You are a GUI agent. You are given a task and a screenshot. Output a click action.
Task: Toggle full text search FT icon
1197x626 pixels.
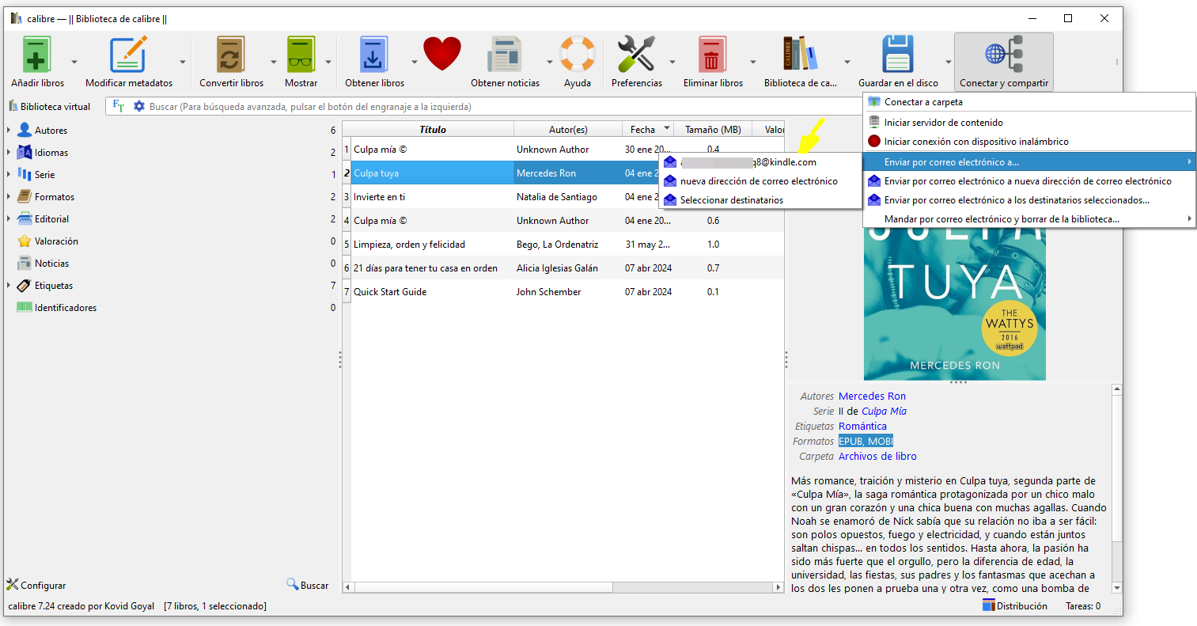[119, 106]
